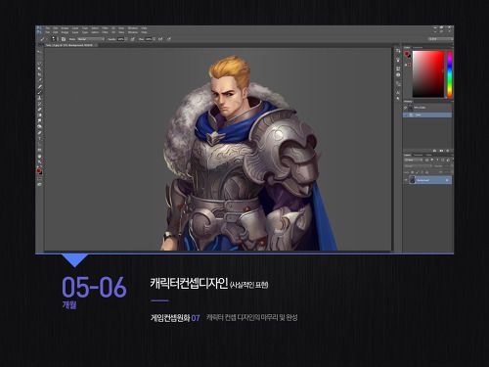The width and height of the screenshot is (489, 367).
Task: Click the rainbow hue slider strip
Action: (450, 73)
